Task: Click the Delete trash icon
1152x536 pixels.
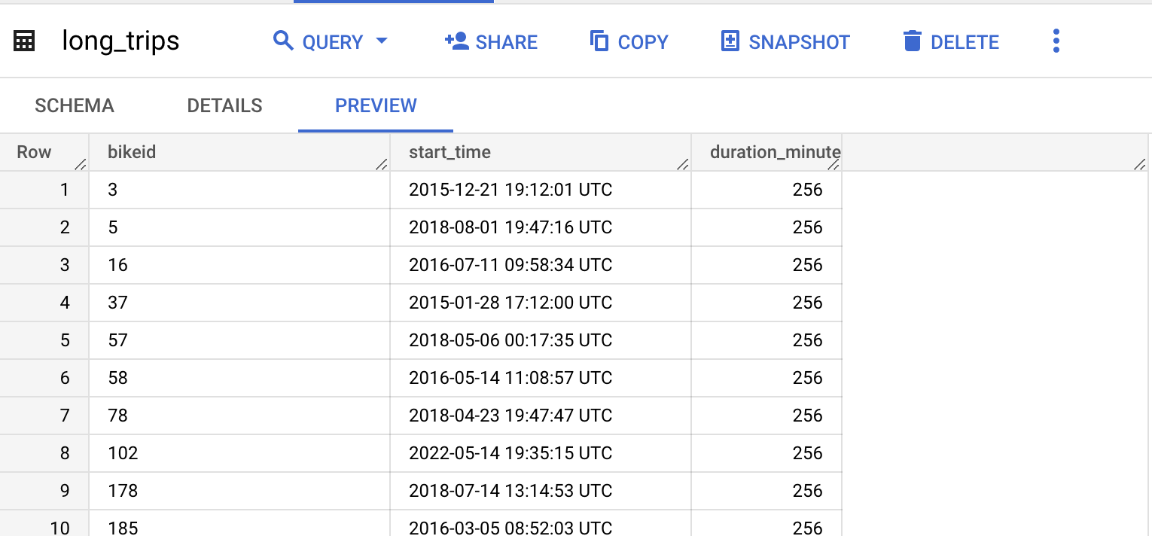Action: [913, 41]
